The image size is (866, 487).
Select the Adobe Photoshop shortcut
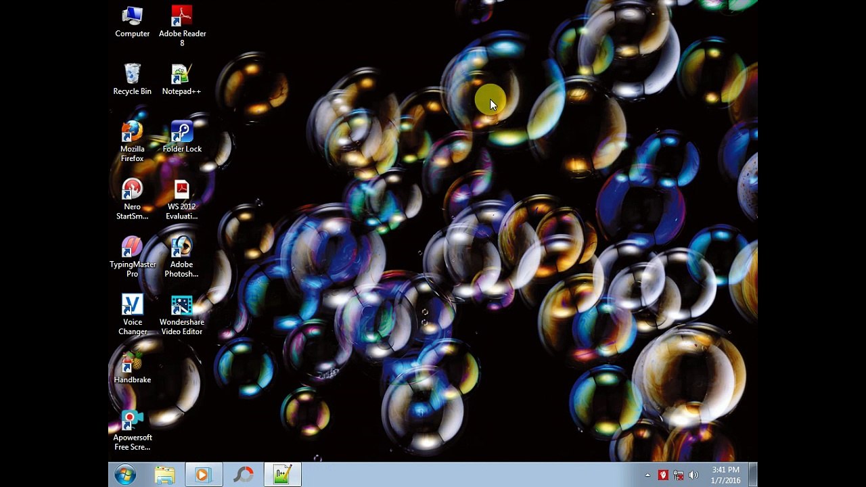pos(181,256)
